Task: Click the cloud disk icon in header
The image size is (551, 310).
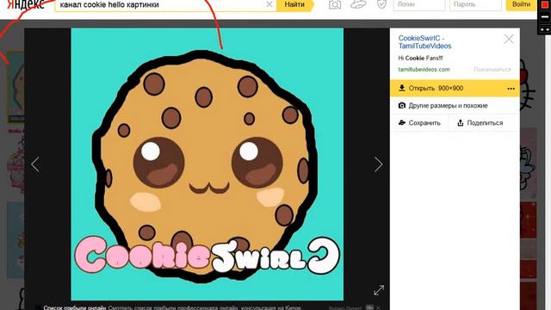Action: coord(358,4)
